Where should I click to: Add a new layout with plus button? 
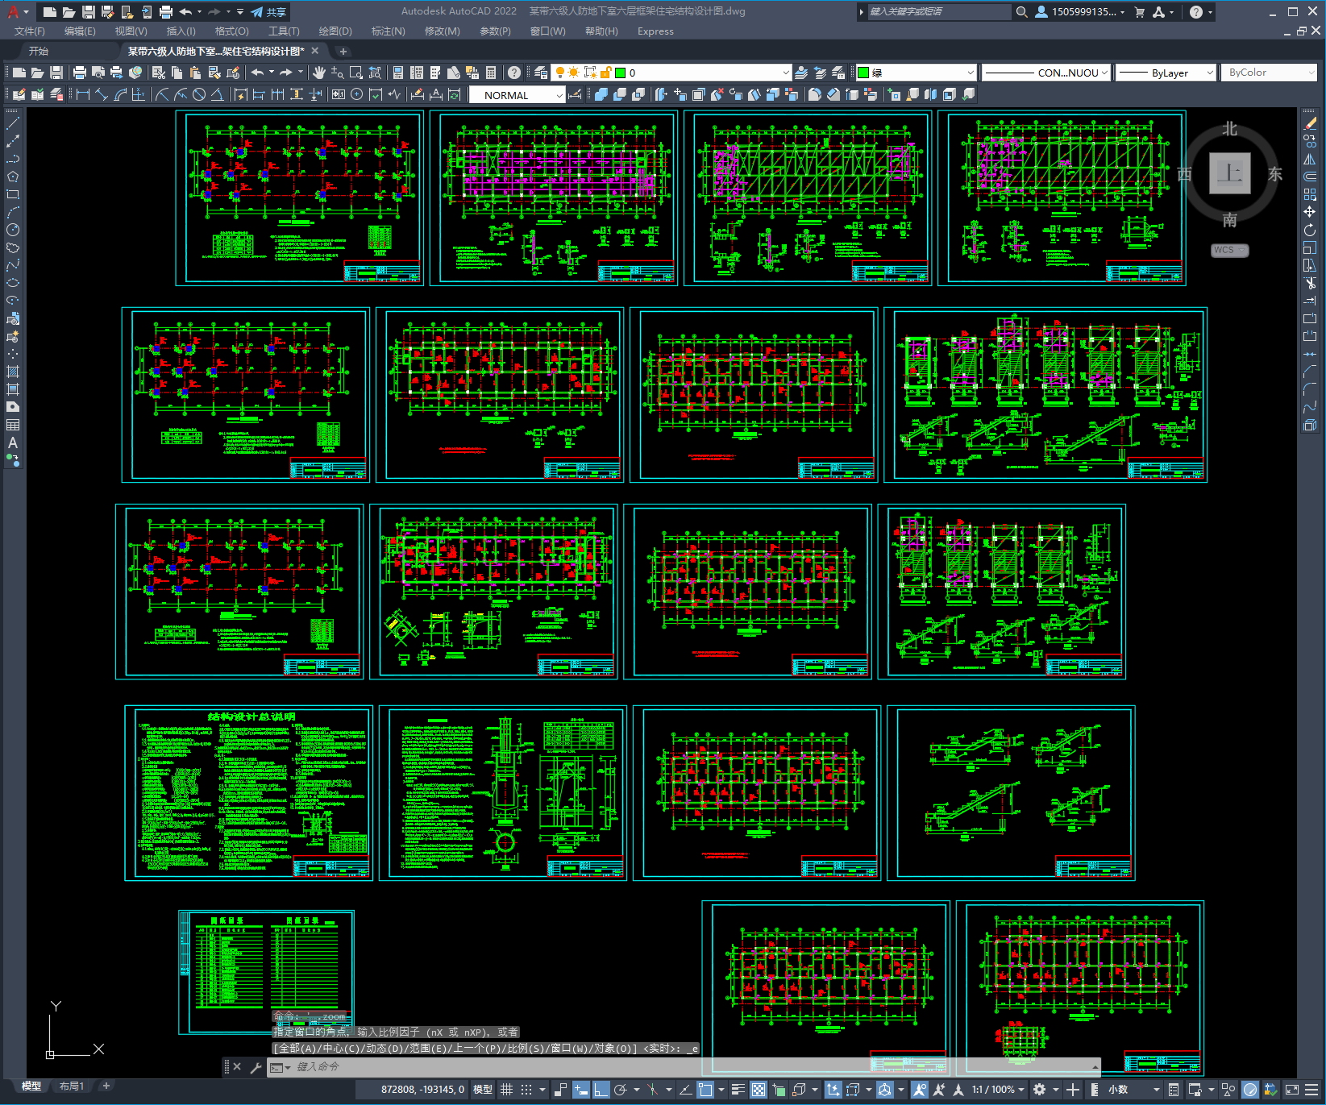pos(106,1086)
